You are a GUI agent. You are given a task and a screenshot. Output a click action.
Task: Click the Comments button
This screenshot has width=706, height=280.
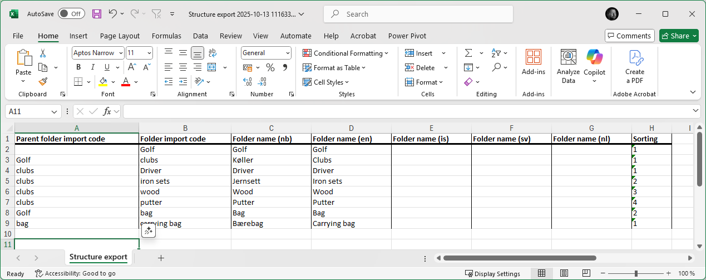[x=629, y=36]
